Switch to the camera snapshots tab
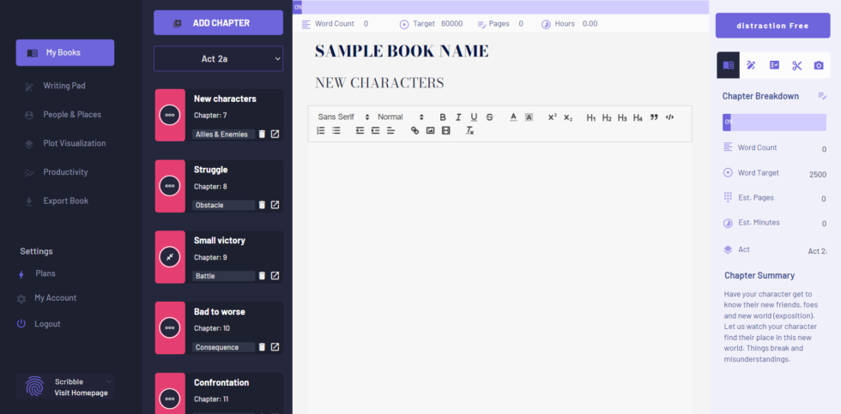 coord(819,65)
